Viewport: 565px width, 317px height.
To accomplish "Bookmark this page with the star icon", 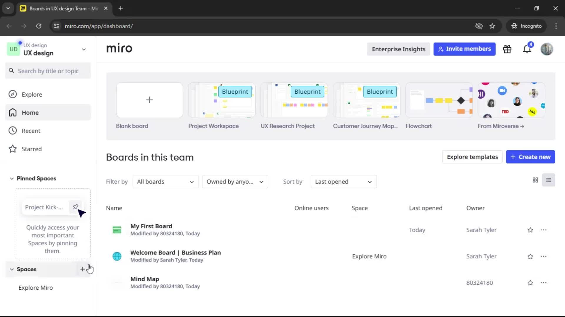I will coord(492,26).
